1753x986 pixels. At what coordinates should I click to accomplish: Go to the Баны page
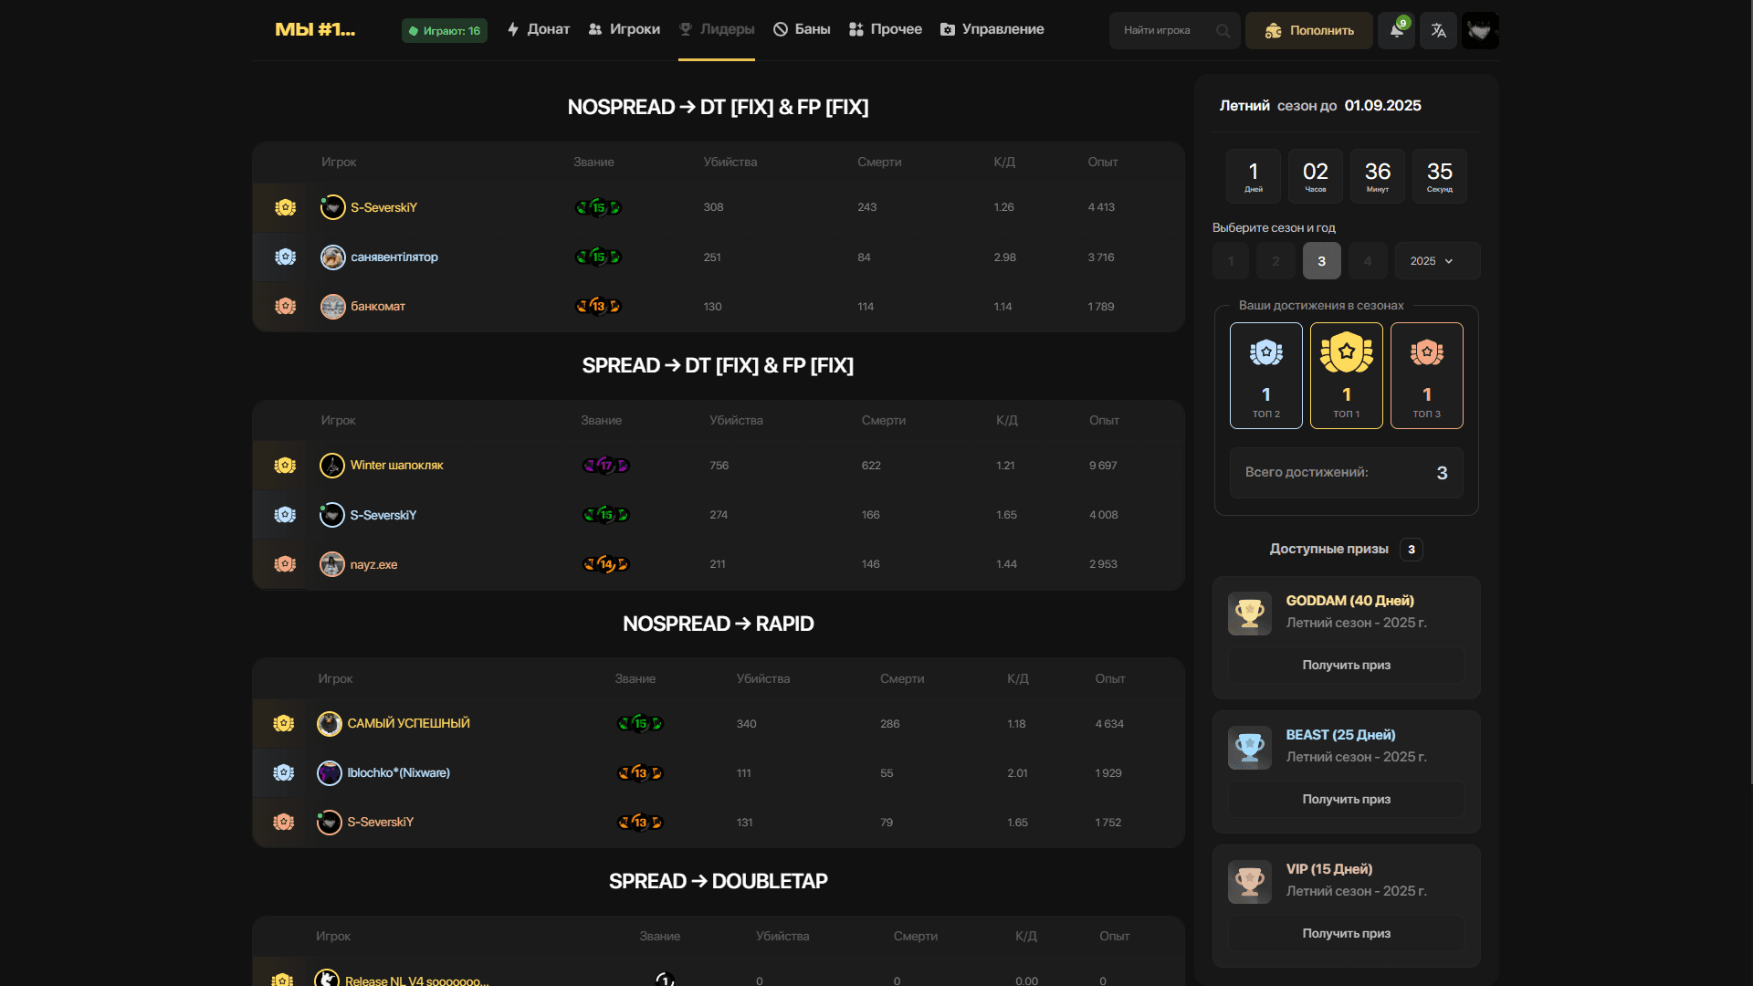point(802,29)
